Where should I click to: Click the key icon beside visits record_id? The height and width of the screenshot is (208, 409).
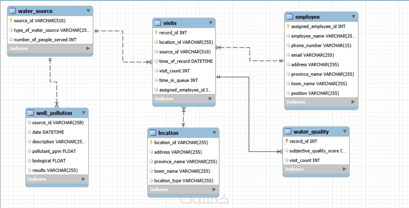pos(156,33)
